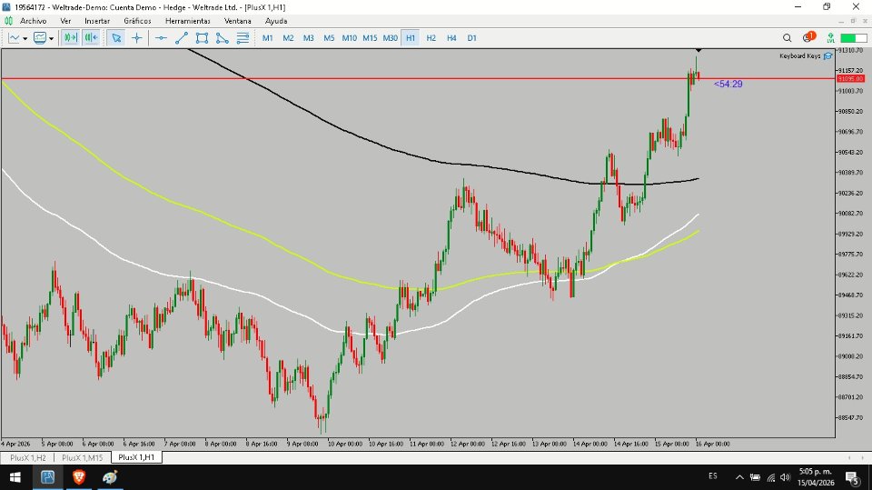Open the indicators chart template icon
Viewport: 872px width, 490px height.
click(40, 38)
